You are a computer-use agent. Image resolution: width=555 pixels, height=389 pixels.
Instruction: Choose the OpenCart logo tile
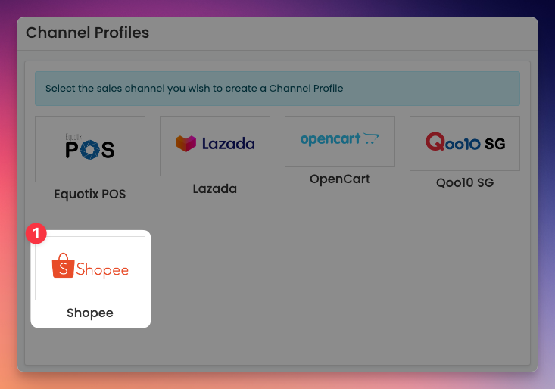tap(340, 142)
